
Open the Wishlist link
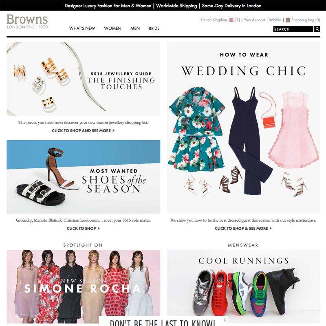tap(275, 20)
